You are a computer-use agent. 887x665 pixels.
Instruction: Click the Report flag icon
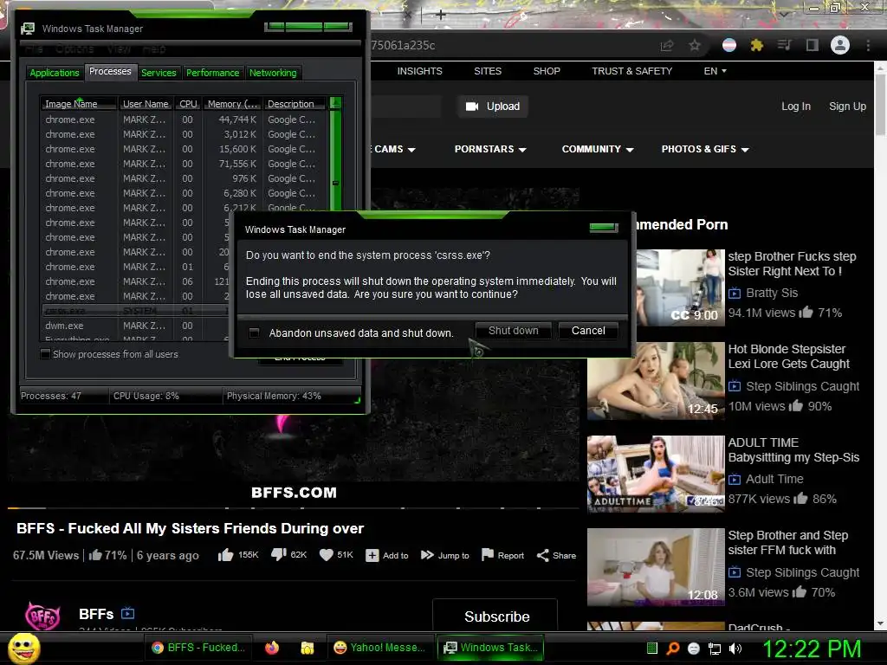[x=487, y=555]
